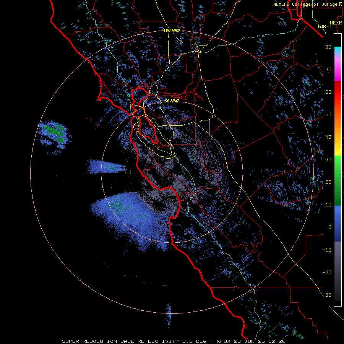Click the 50 value on dBZ scale
The height and width of the screenshot is (344, 344).
click(x=328, y=115)
